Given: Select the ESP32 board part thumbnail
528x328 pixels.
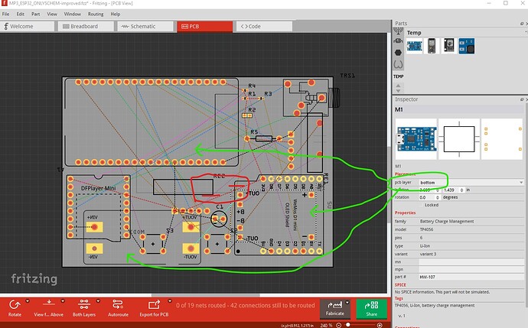Looking at the screenshot, I should (x=432, y=46).
